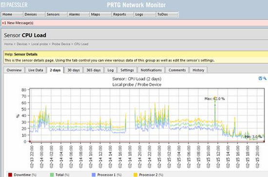The width and height of the screenshot is (268, 177).
Task: Open the Alarms menu
Action: (x=78, y=14)
